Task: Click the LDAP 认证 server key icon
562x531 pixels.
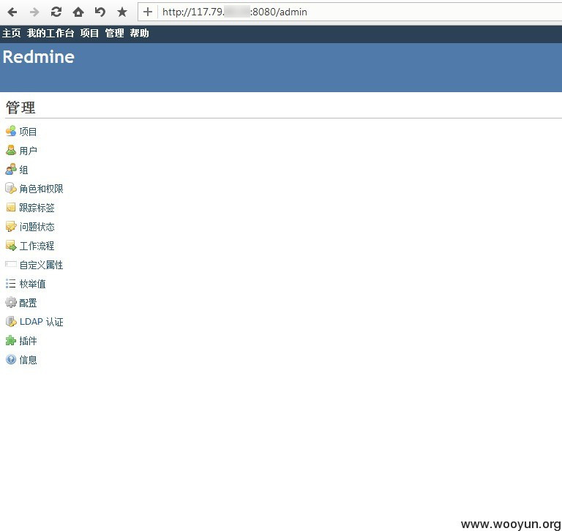Action: (11, 321)
